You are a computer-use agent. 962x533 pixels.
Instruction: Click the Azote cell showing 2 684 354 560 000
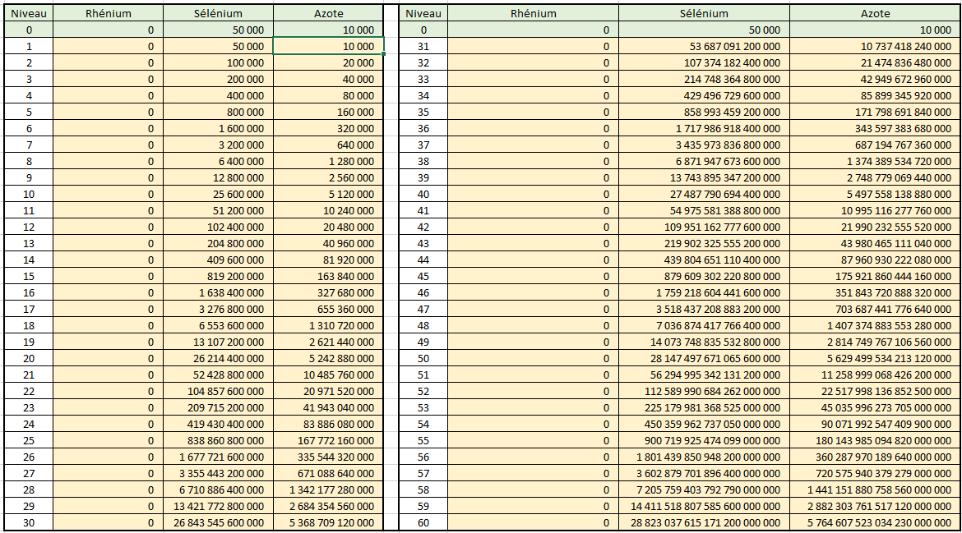coord(328,507)
